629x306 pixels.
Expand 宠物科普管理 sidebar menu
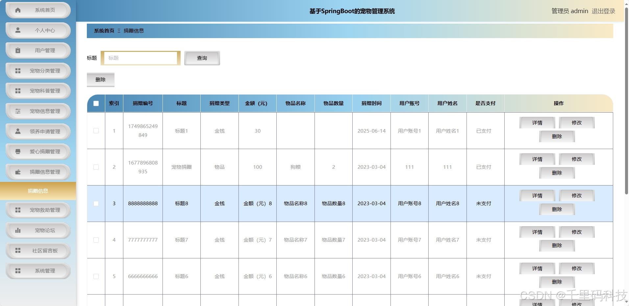38,91
